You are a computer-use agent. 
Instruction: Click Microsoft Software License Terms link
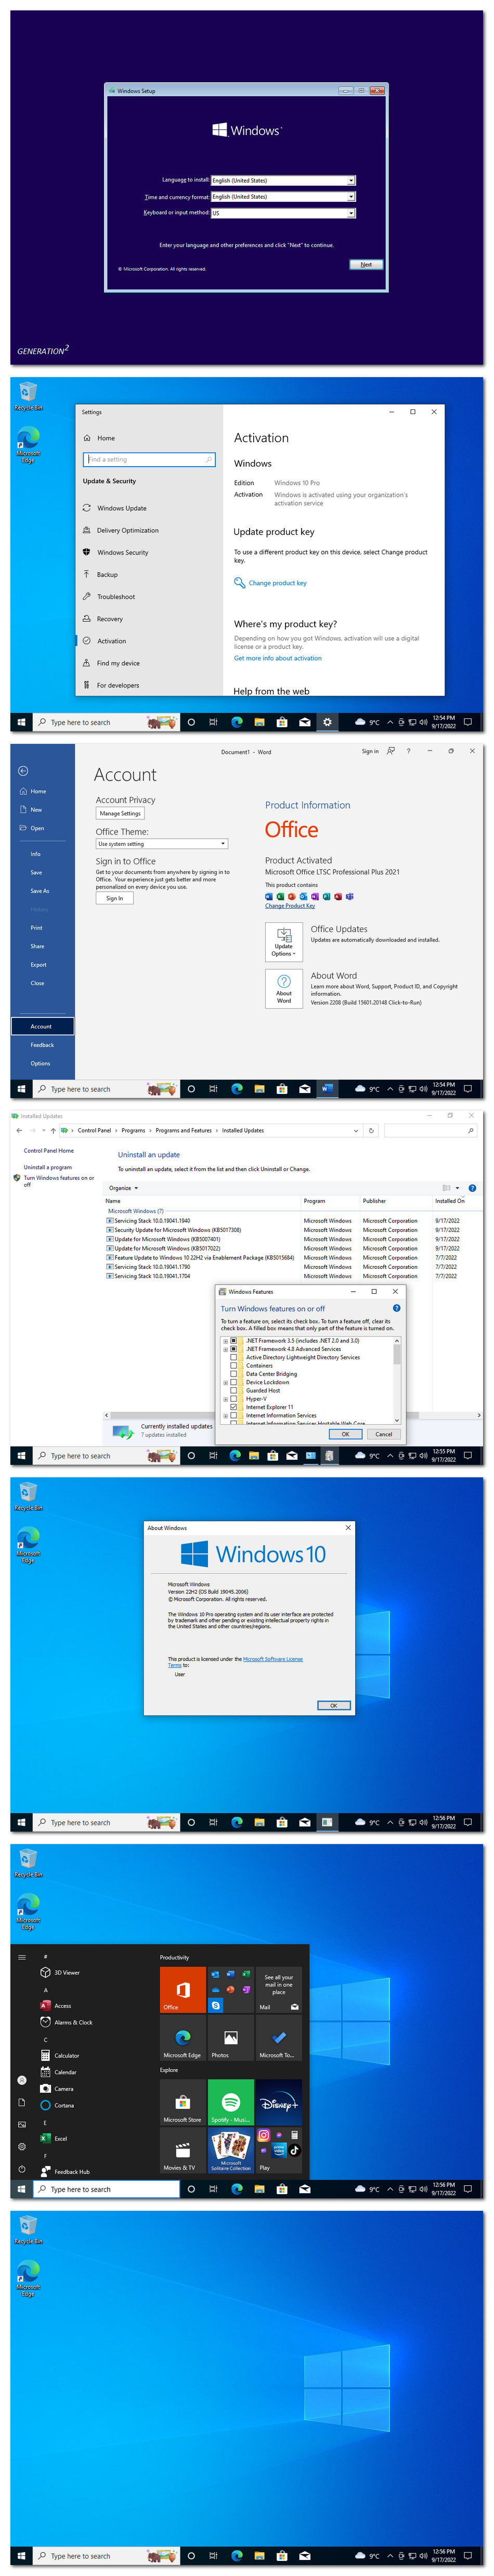click(x=235, y=1662)
